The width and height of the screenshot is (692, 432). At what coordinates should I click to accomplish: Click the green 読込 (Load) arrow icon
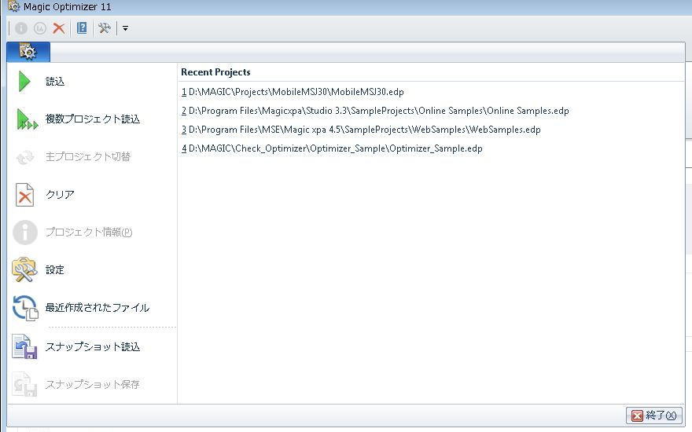click(24, 82)
